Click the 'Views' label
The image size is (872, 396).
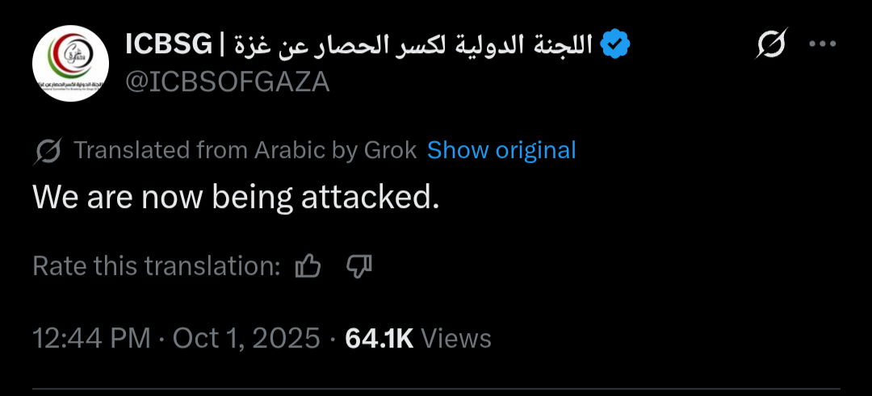(456, 339)
